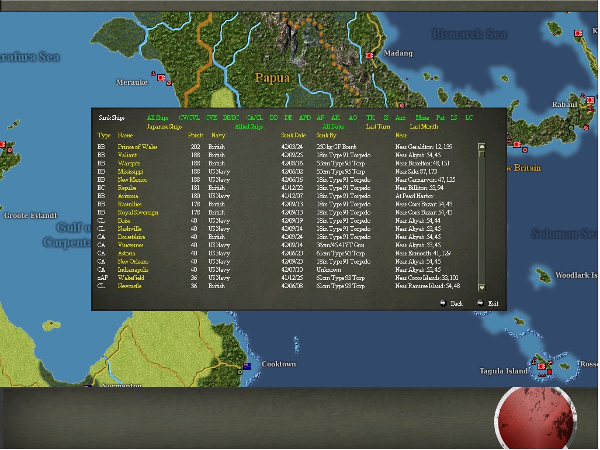Filter sunk ships by Aux
Screen dimensions: 600x450
pos(400,117)
